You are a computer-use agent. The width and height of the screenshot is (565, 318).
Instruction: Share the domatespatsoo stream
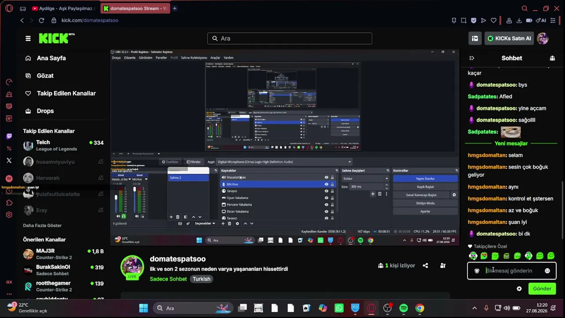(x=426, y=265)
